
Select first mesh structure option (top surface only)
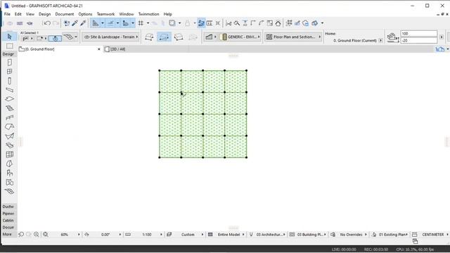(149, 37)
